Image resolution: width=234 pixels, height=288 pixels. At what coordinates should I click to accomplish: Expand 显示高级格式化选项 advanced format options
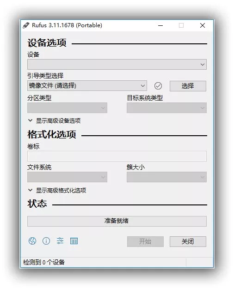point(57,190)
